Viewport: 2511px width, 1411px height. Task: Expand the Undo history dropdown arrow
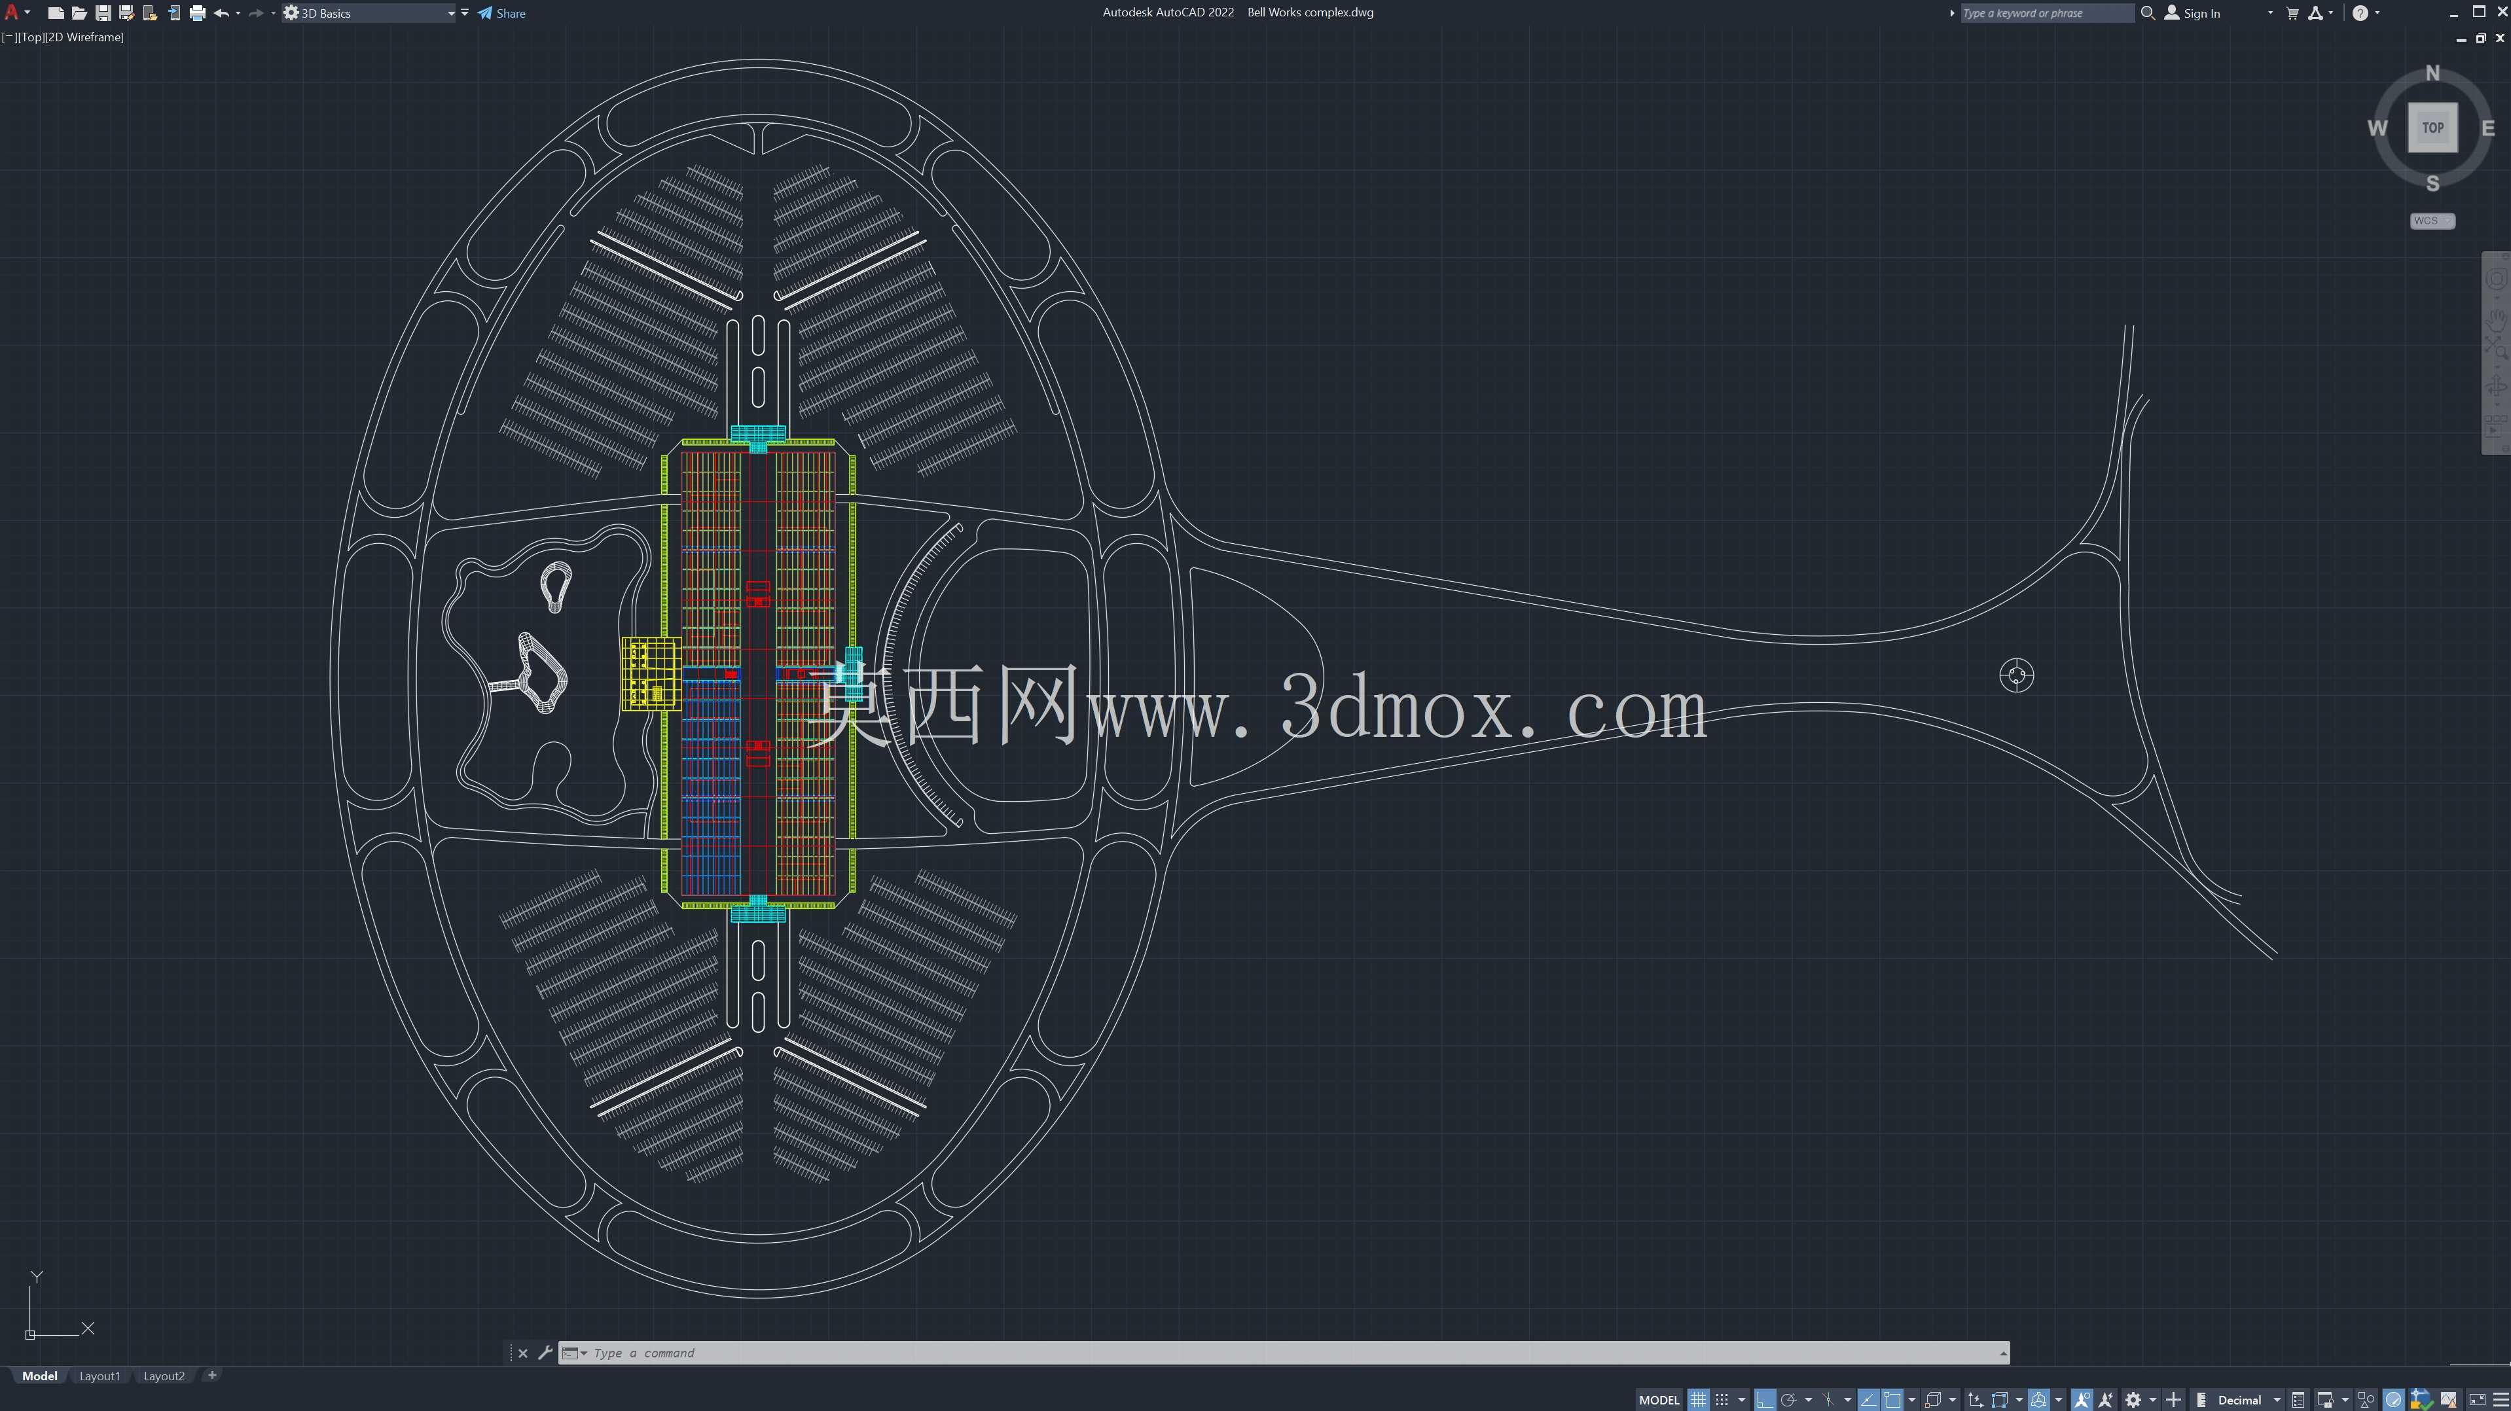pyautogui.click(x=239, y=12)
